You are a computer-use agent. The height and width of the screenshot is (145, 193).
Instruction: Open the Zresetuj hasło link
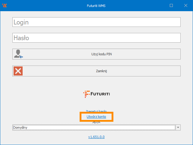pyautogui.click(x=96, y=111)
